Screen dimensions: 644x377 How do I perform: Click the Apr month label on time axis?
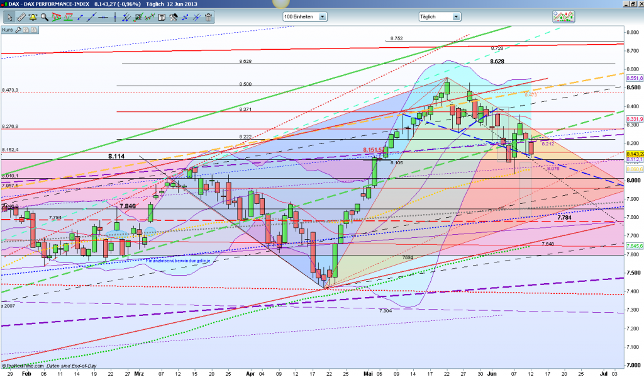coord(250,374)
